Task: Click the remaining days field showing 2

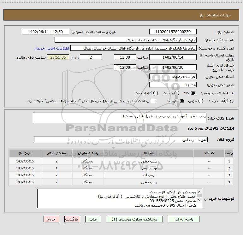Action: coord(91,57)
